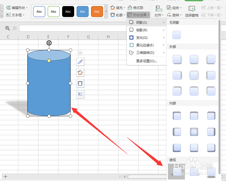Open the Text Box (文本框) dropdown
Viewport: 226px width, 181px height.
(x=15, y=15)
